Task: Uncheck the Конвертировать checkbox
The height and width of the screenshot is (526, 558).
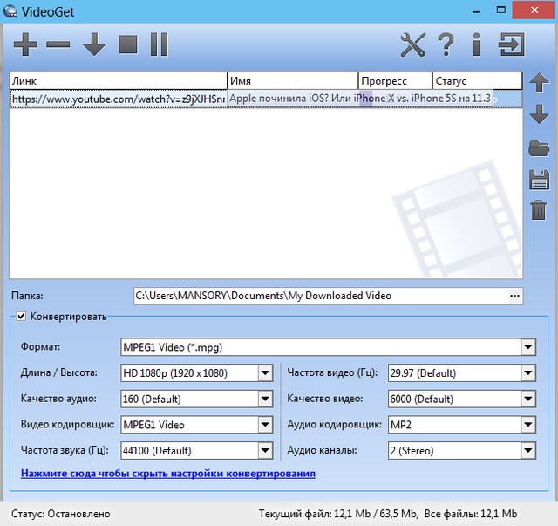Action: point(22,316)
